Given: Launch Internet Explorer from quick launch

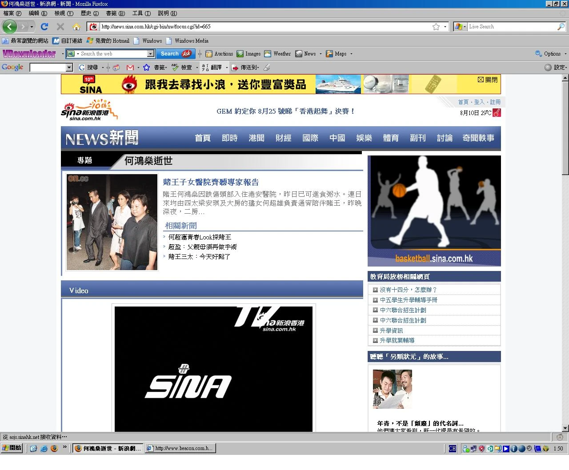Looking at the screenshot, I should coord(44,449).
